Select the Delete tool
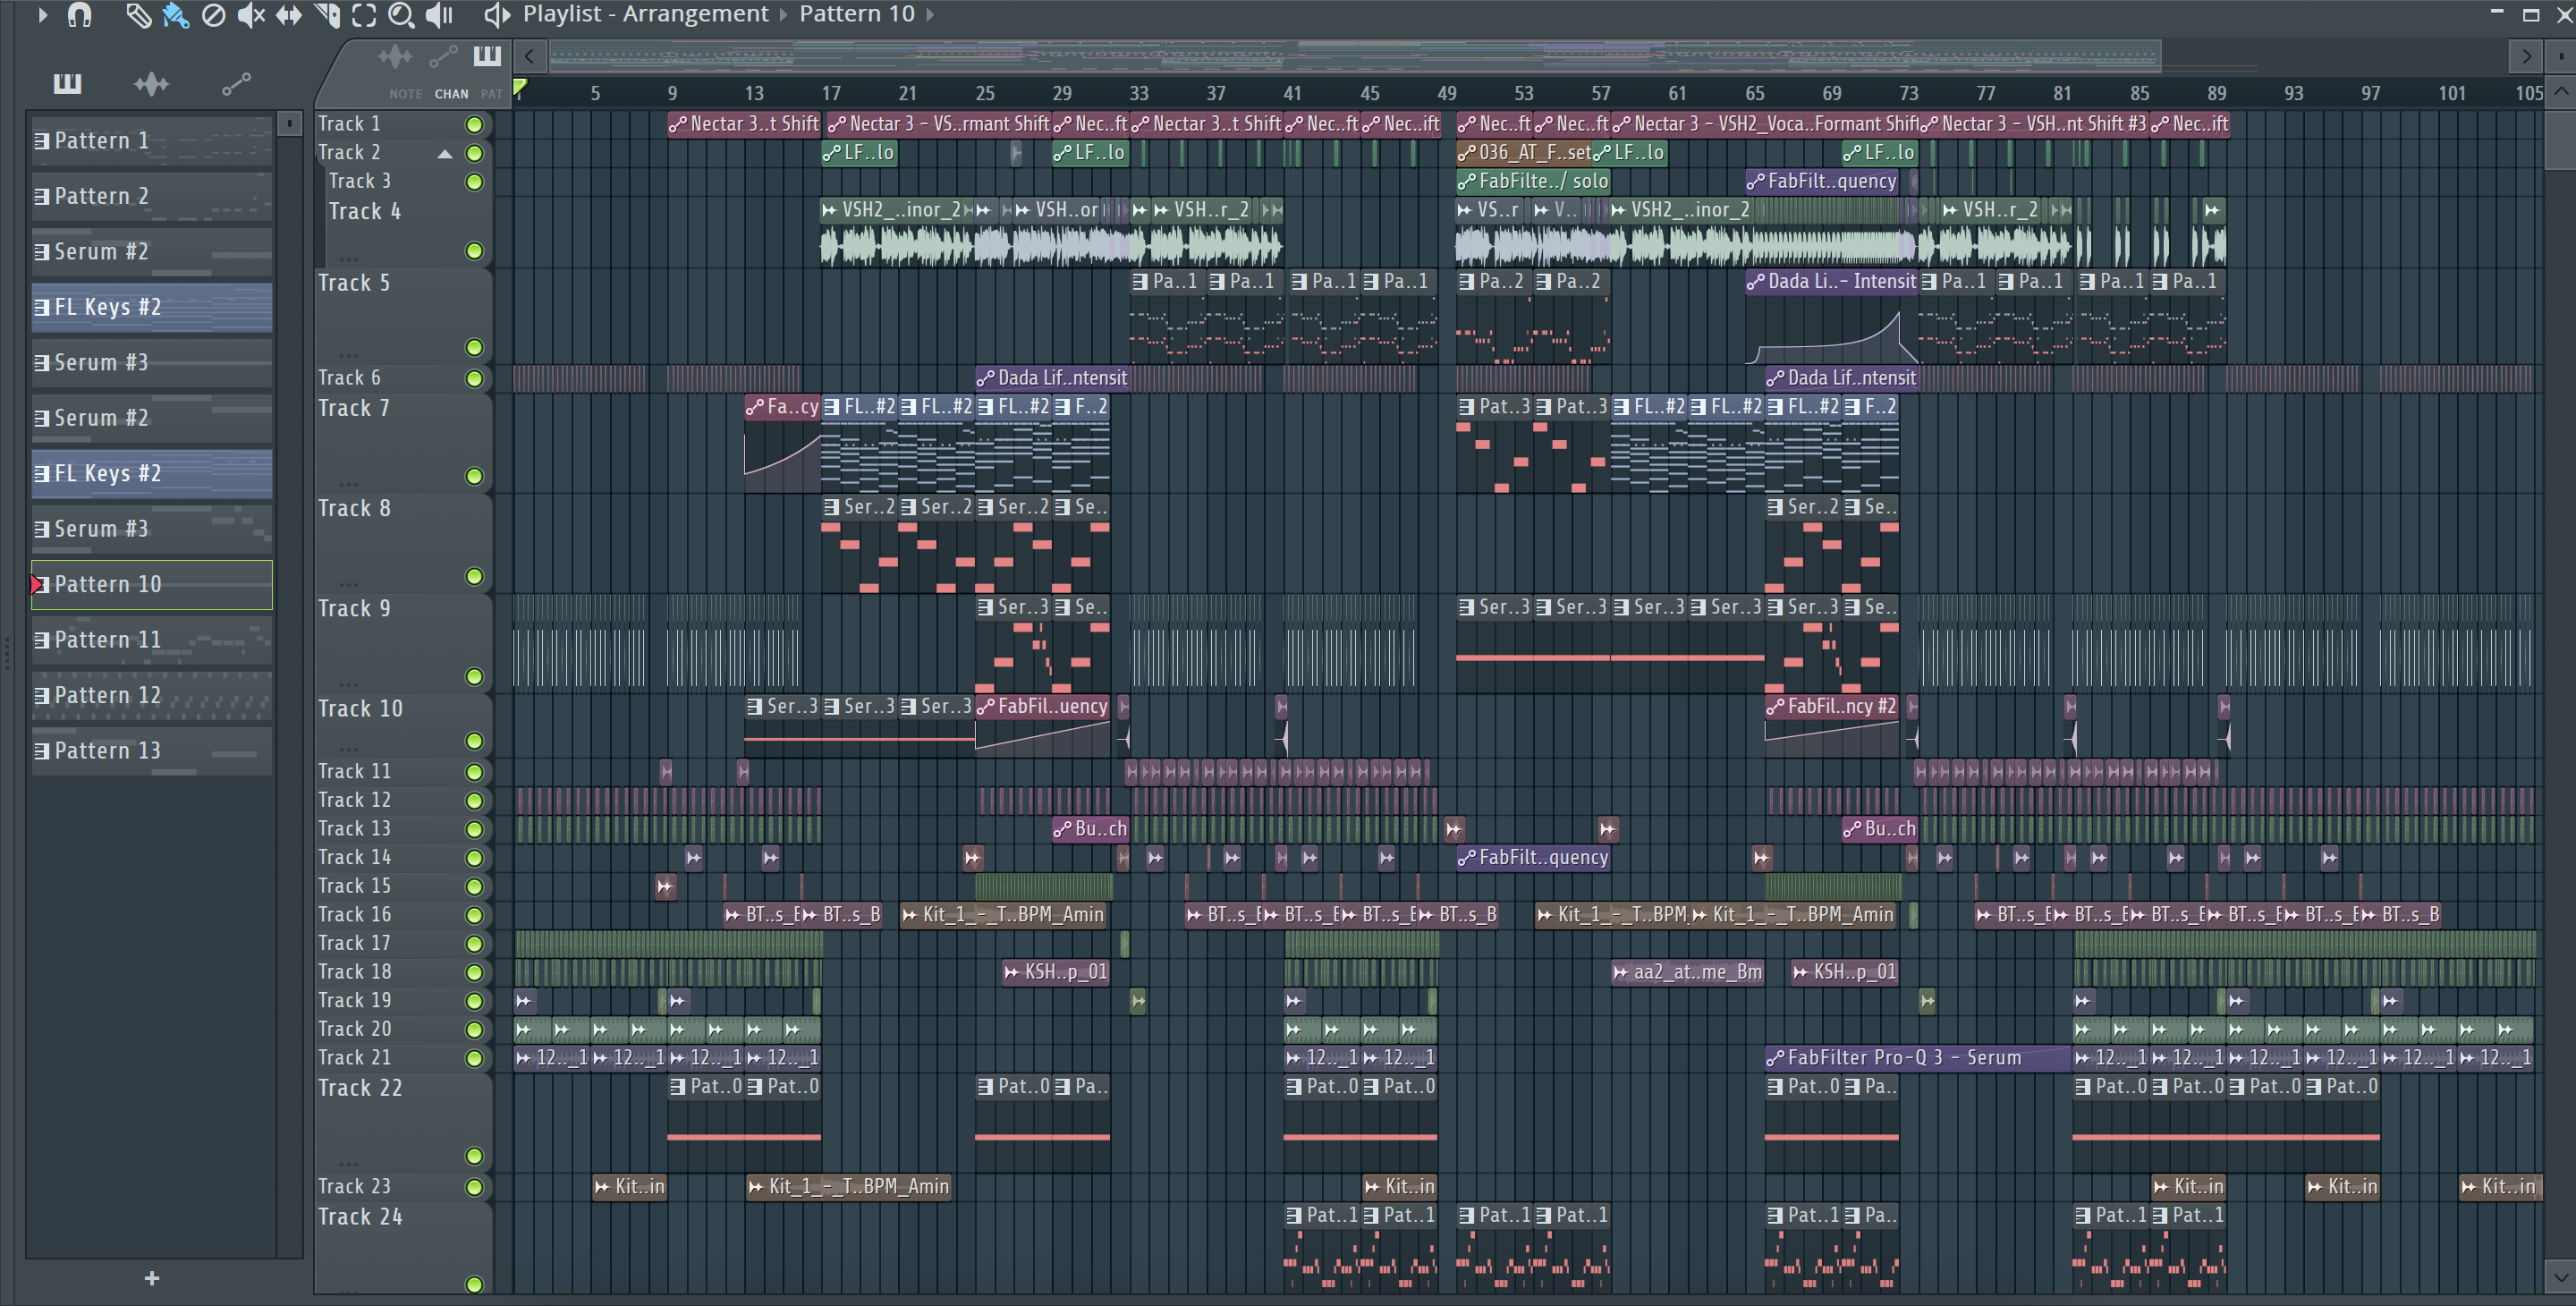This screenshot has width=2576, height=1306. (x=213, y=15)
